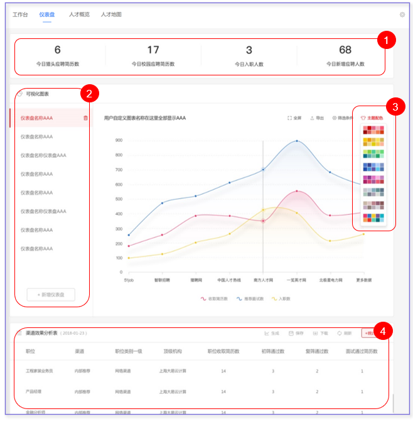This screenshot has width=413, height=421.
Task: Click the 职位 column header
Action: [x=30, y=351]
